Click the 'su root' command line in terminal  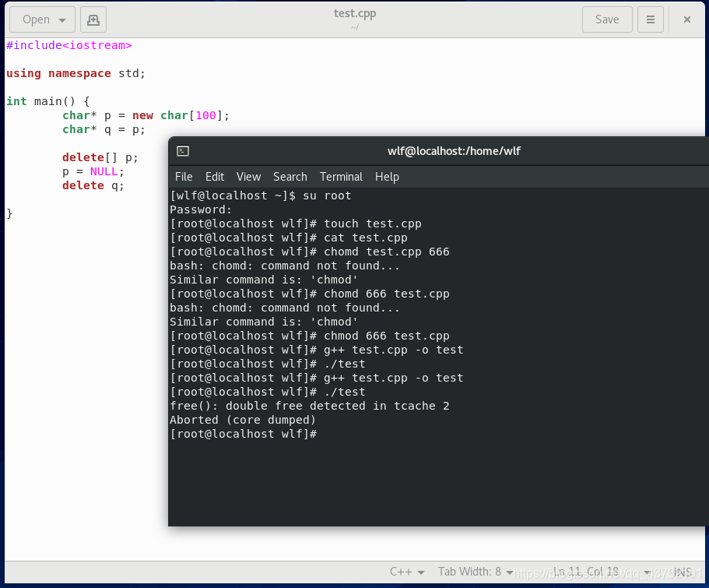click(261, 195)
